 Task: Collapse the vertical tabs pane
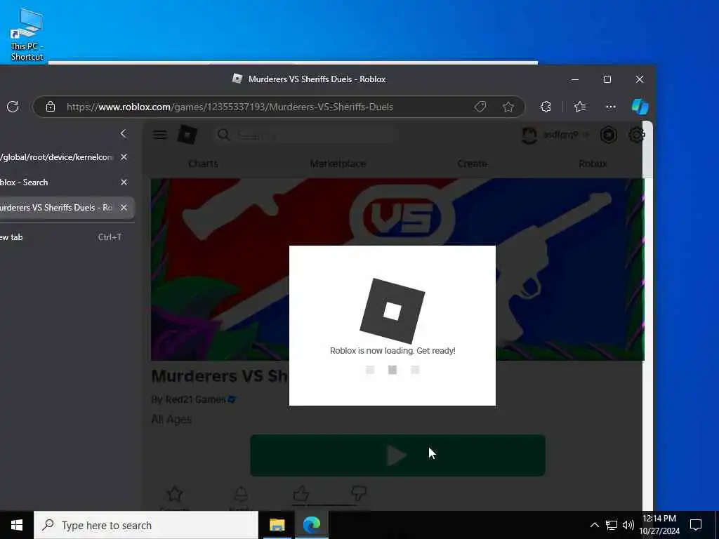coord(123,133)
